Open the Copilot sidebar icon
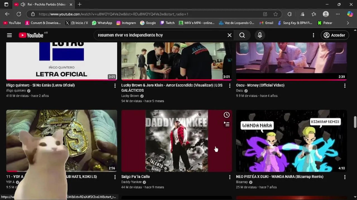357x200 pixels. [350, 14]
